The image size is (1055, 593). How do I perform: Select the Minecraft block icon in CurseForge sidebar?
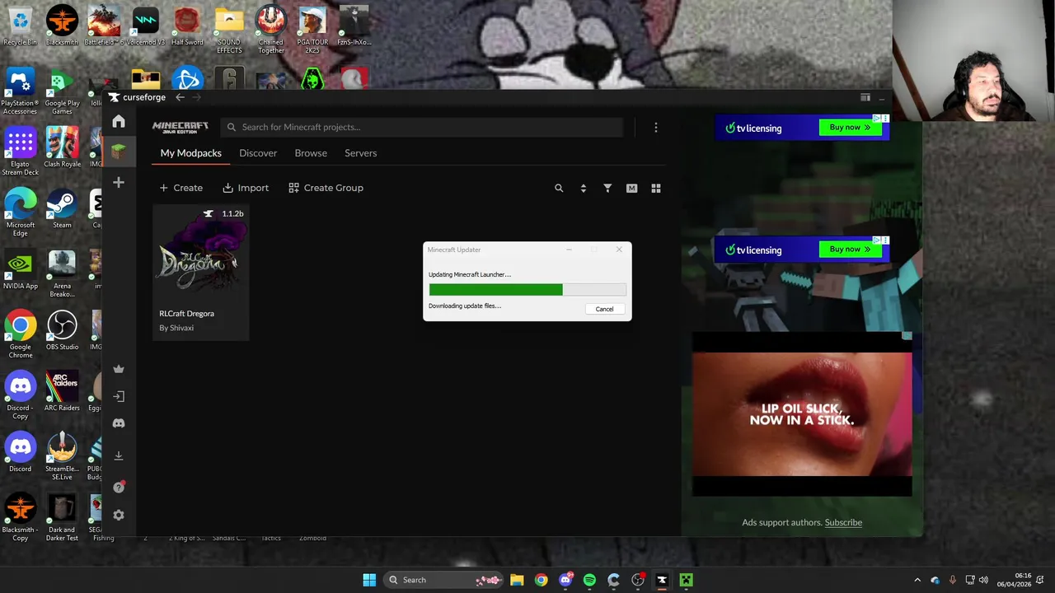(119, 152)
